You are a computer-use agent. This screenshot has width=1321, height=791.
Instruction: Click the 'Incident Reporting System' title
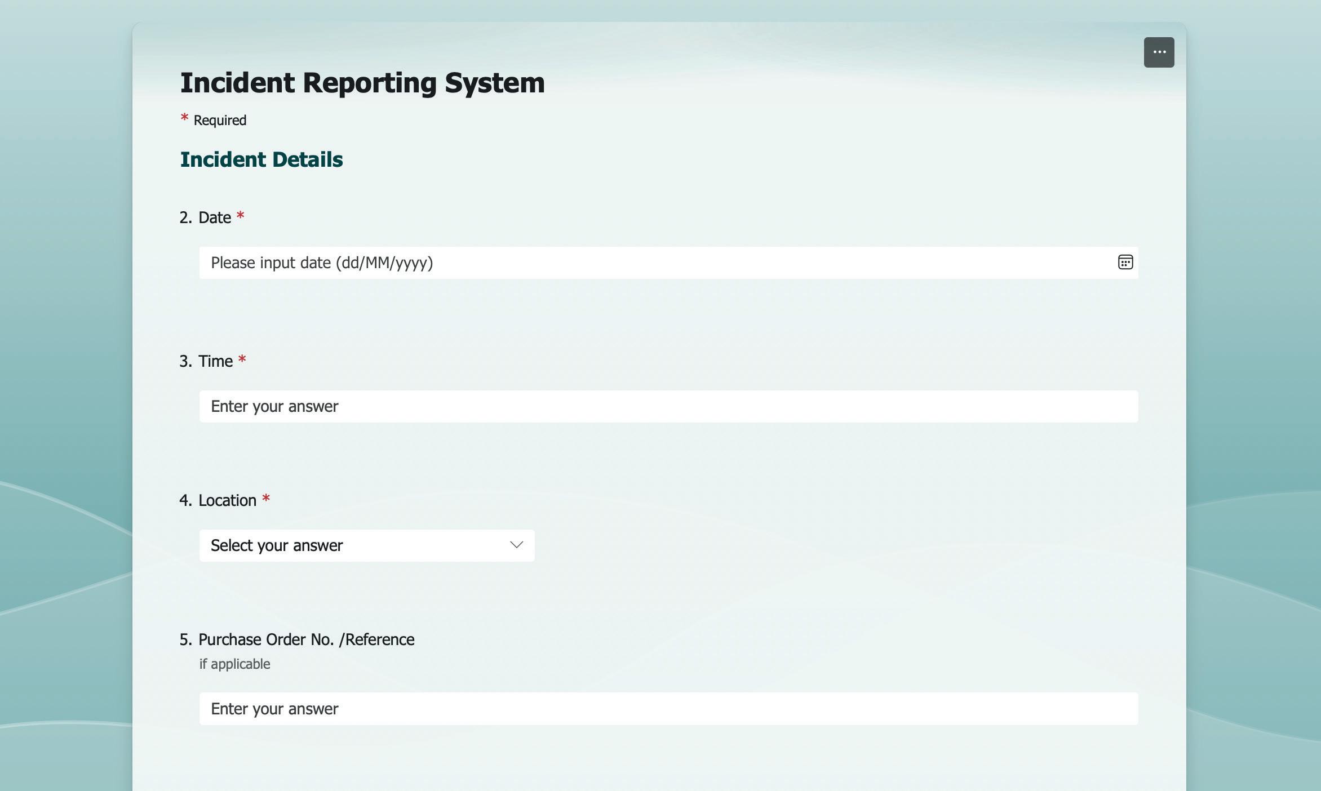pyautogui.click(x=362, y=83)
